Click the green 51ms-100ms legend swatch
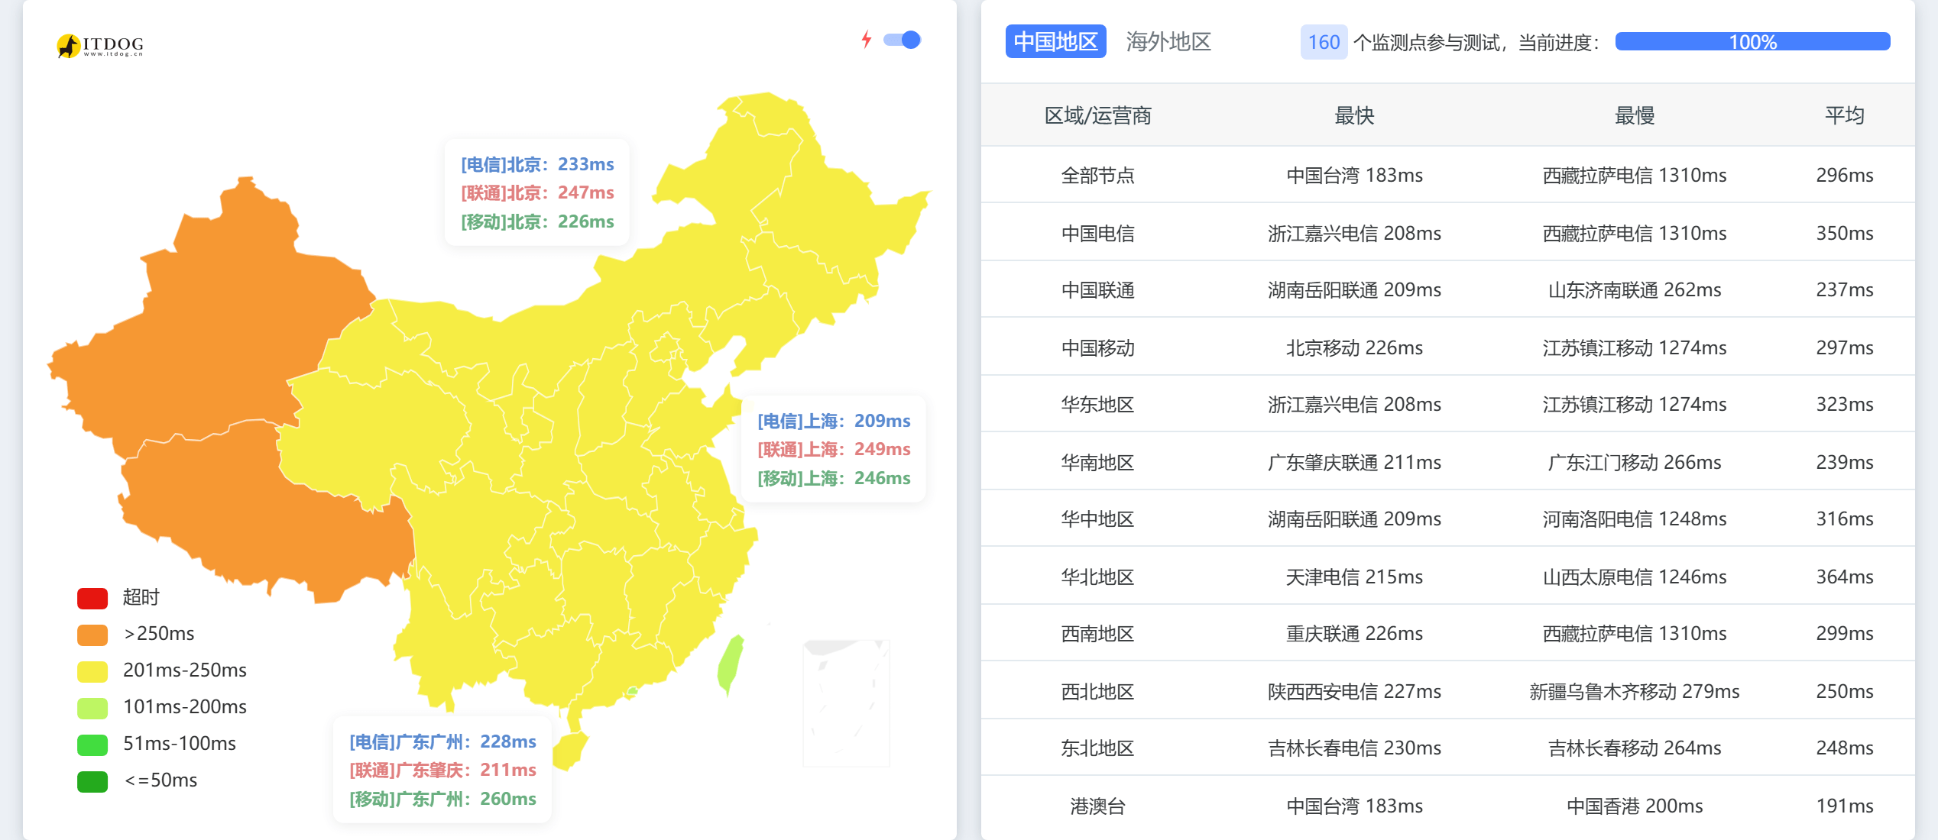The width and height of the screenshot is (1938, 840). [92, 745]
